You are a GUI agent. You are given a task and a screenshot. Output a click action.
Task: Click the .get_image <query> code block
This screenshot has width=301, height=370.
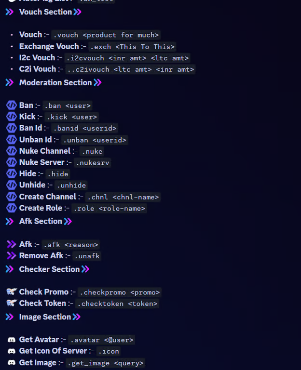pos(105,363)
